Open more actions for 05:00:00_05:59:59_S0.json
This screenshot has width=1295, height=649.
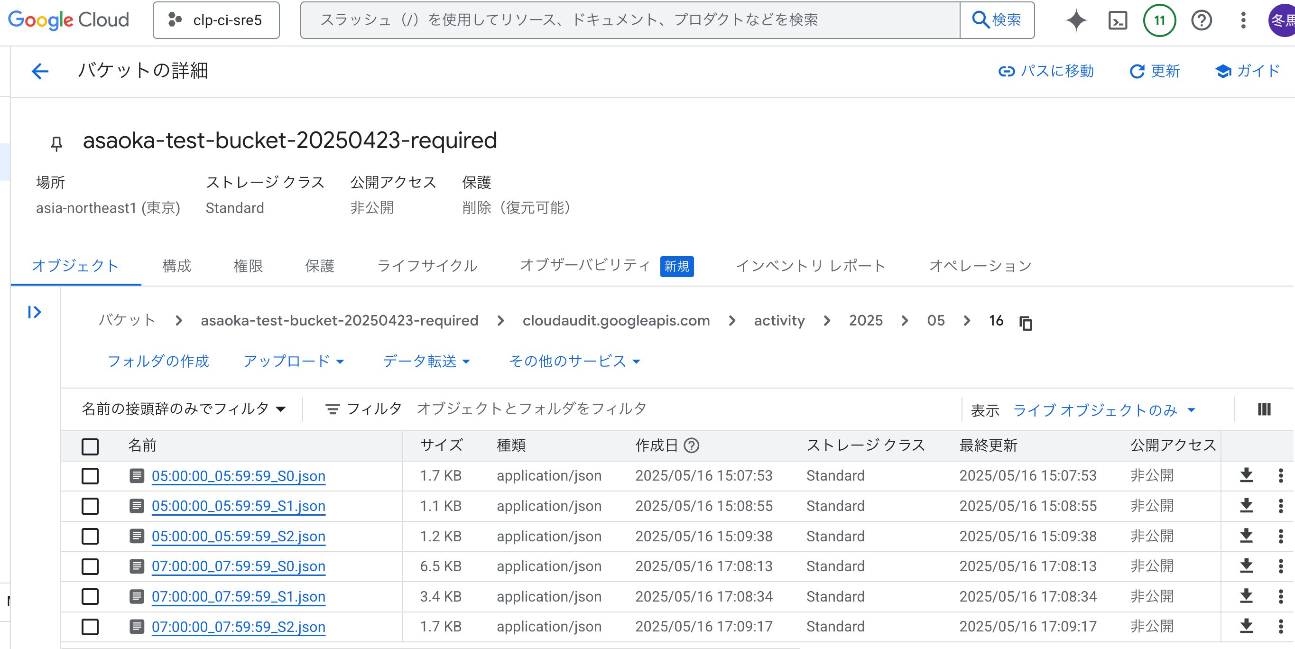click(x=1280, y=475)
